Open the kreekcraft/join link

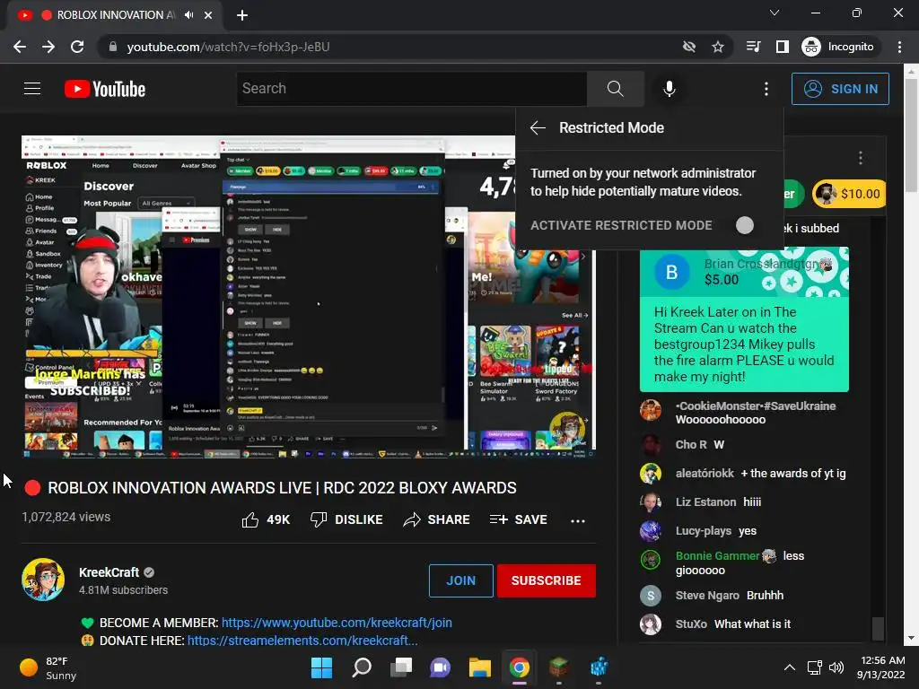click(x=337, y=623)
